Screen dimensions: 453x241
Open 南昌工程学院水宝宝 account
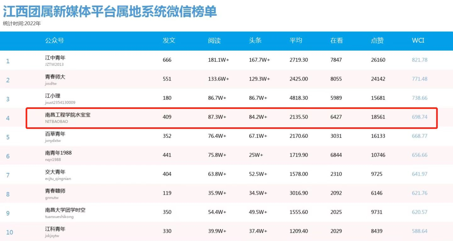click(x=68, y=115)
